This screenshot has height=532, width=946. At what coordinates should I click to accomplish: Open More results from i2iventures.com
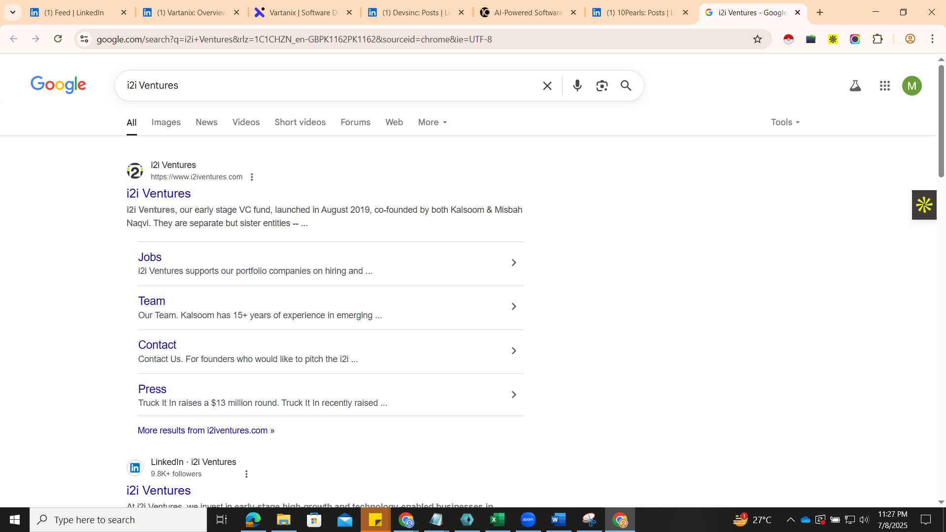click(x=206, y=431)
